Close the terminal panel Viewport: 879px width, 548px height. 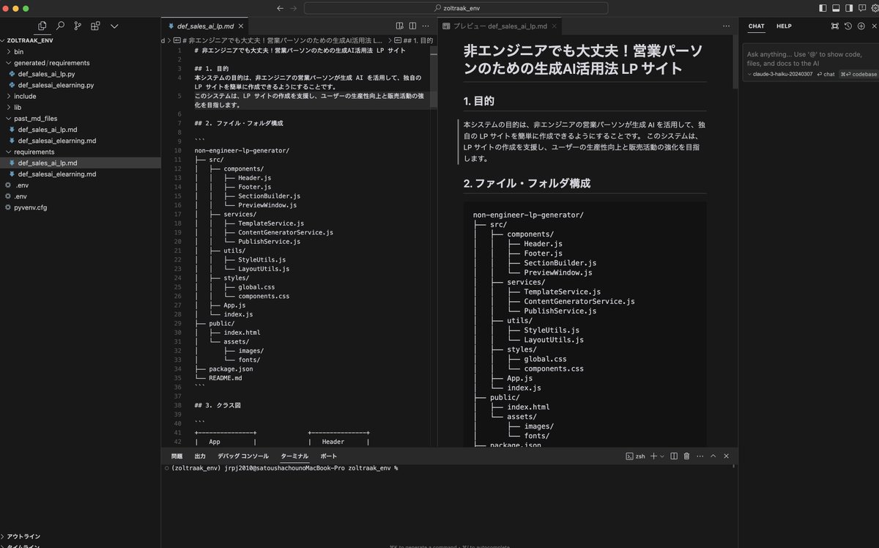(x=726, y=456)
